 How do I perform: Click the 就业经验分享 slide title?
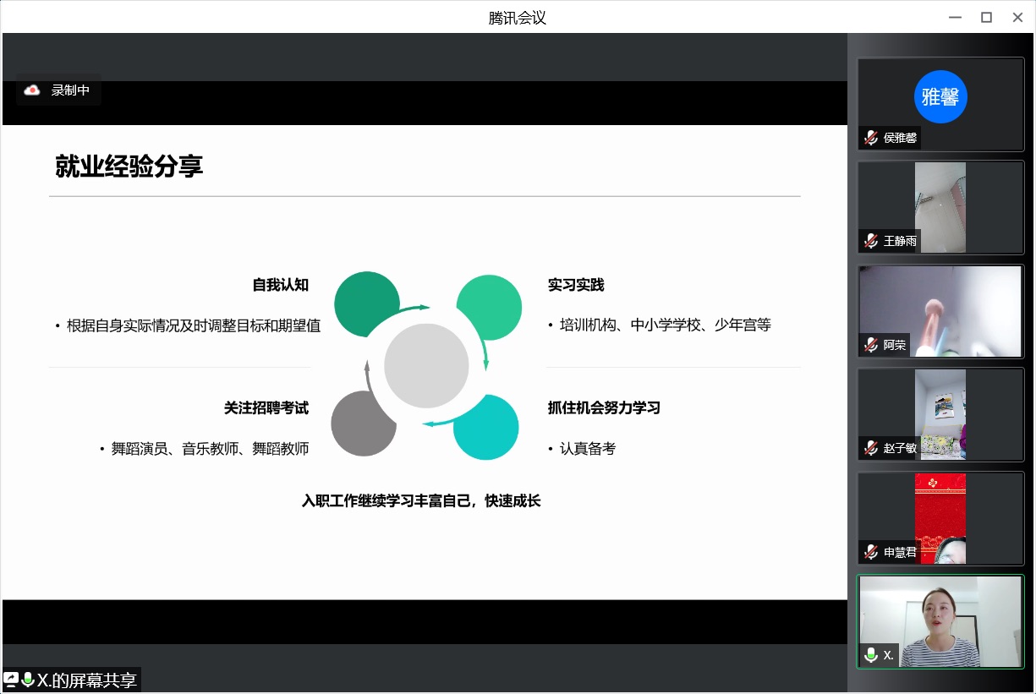[x=129, y=167]
